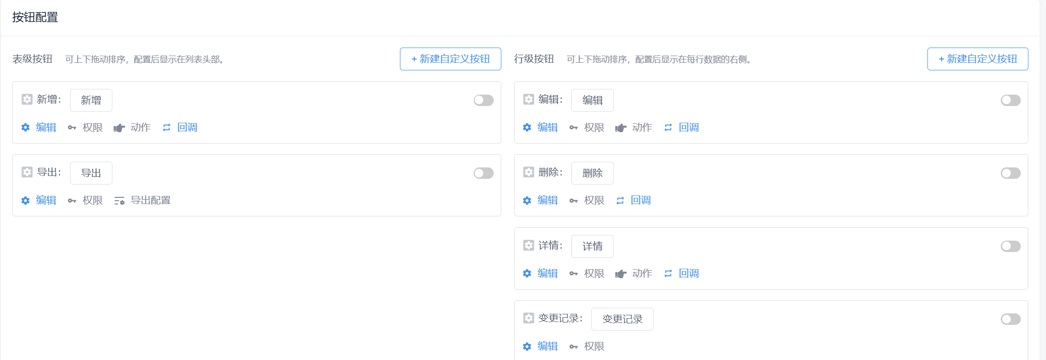This screenshot has width=1046, height=360.
Task: Open 编辑 link under the 详情 row
Action: pyautogui.click(x=548, y=273)
